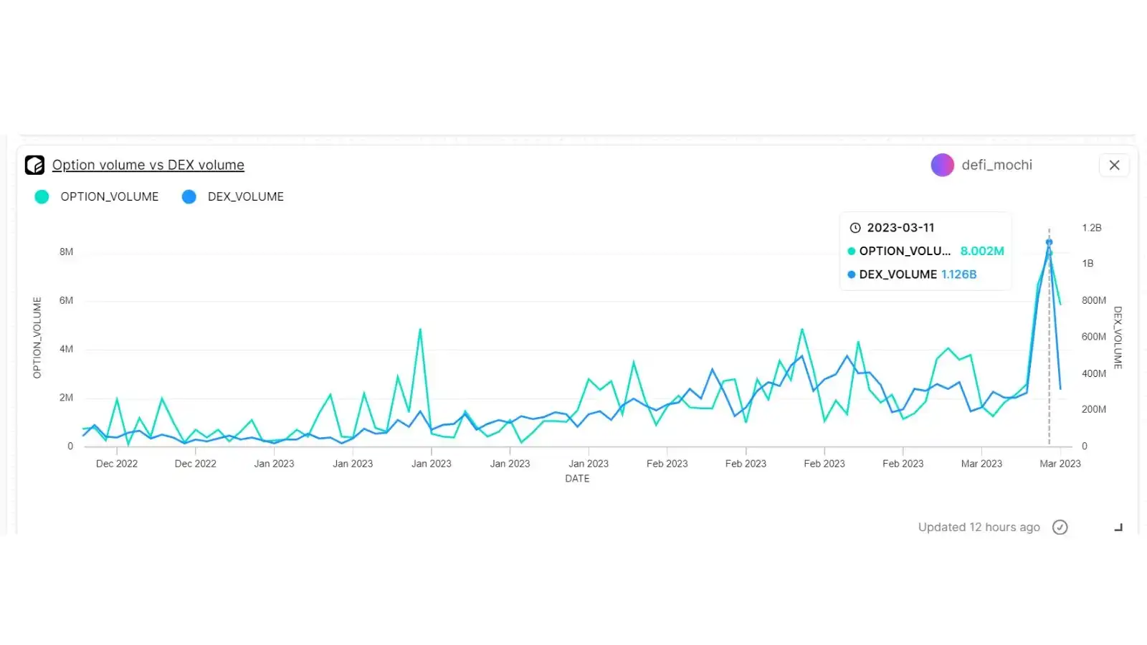The height and width of the screenshot is (645, 1147).
Task: Click the 2023-03-11 tooltip date
Action: click(x=900, y=228)
